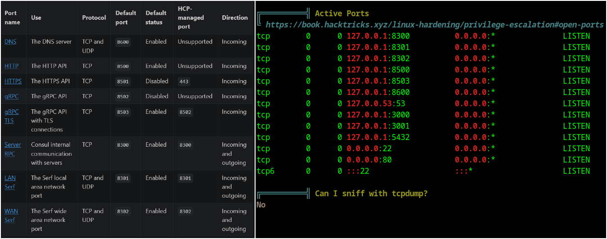Click the Default port column header

coord(126,18)
